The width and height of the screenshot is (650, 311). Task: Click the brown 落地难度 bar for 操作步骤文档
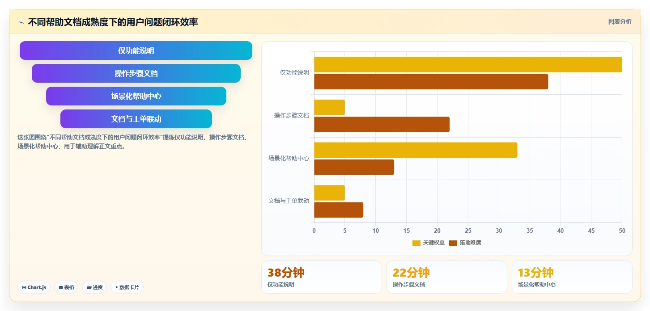[x=382, y=124]
